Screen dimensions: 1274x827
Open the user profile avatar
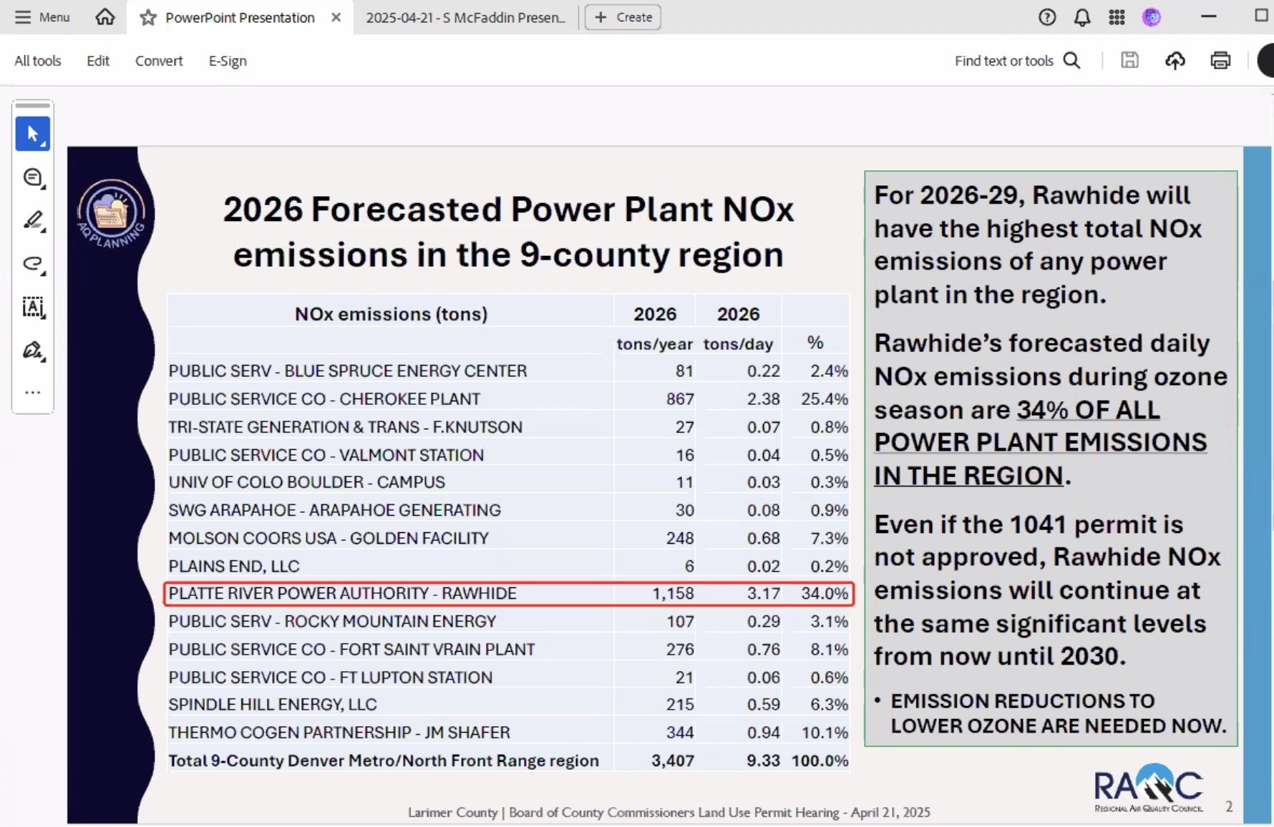(x=1152, y=17)
